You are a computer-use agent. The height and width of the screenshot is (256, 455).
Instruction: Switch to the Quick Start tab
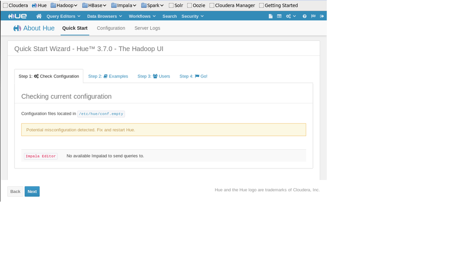click(75, 28)
